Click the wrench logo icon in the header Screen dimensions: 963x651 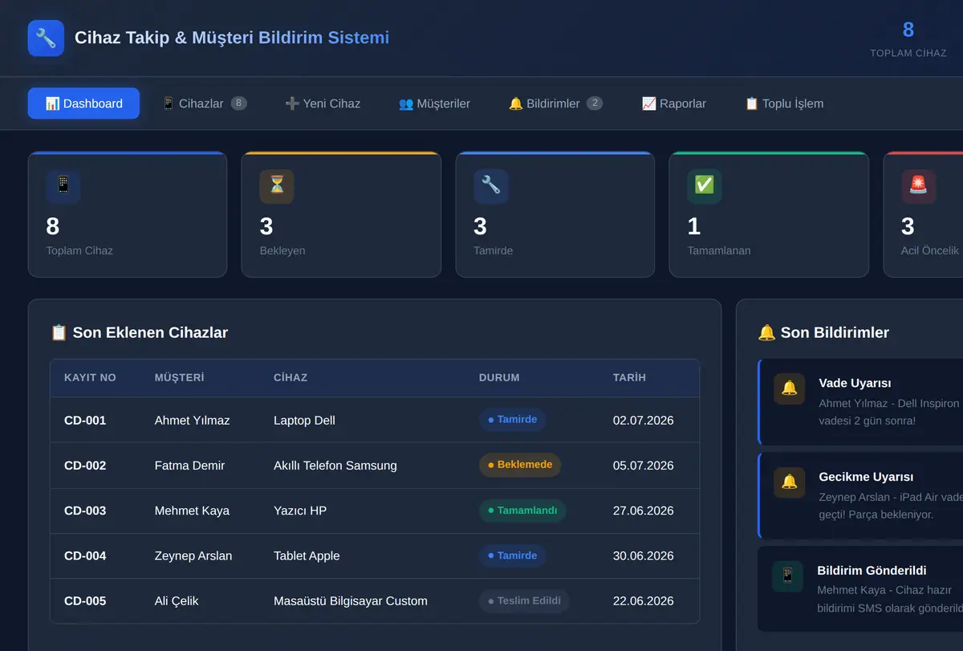click(x=46, y=38)
